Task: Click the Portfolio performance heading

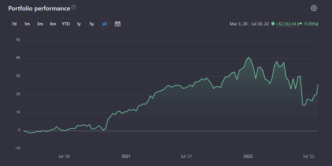Action: (39, 9)
